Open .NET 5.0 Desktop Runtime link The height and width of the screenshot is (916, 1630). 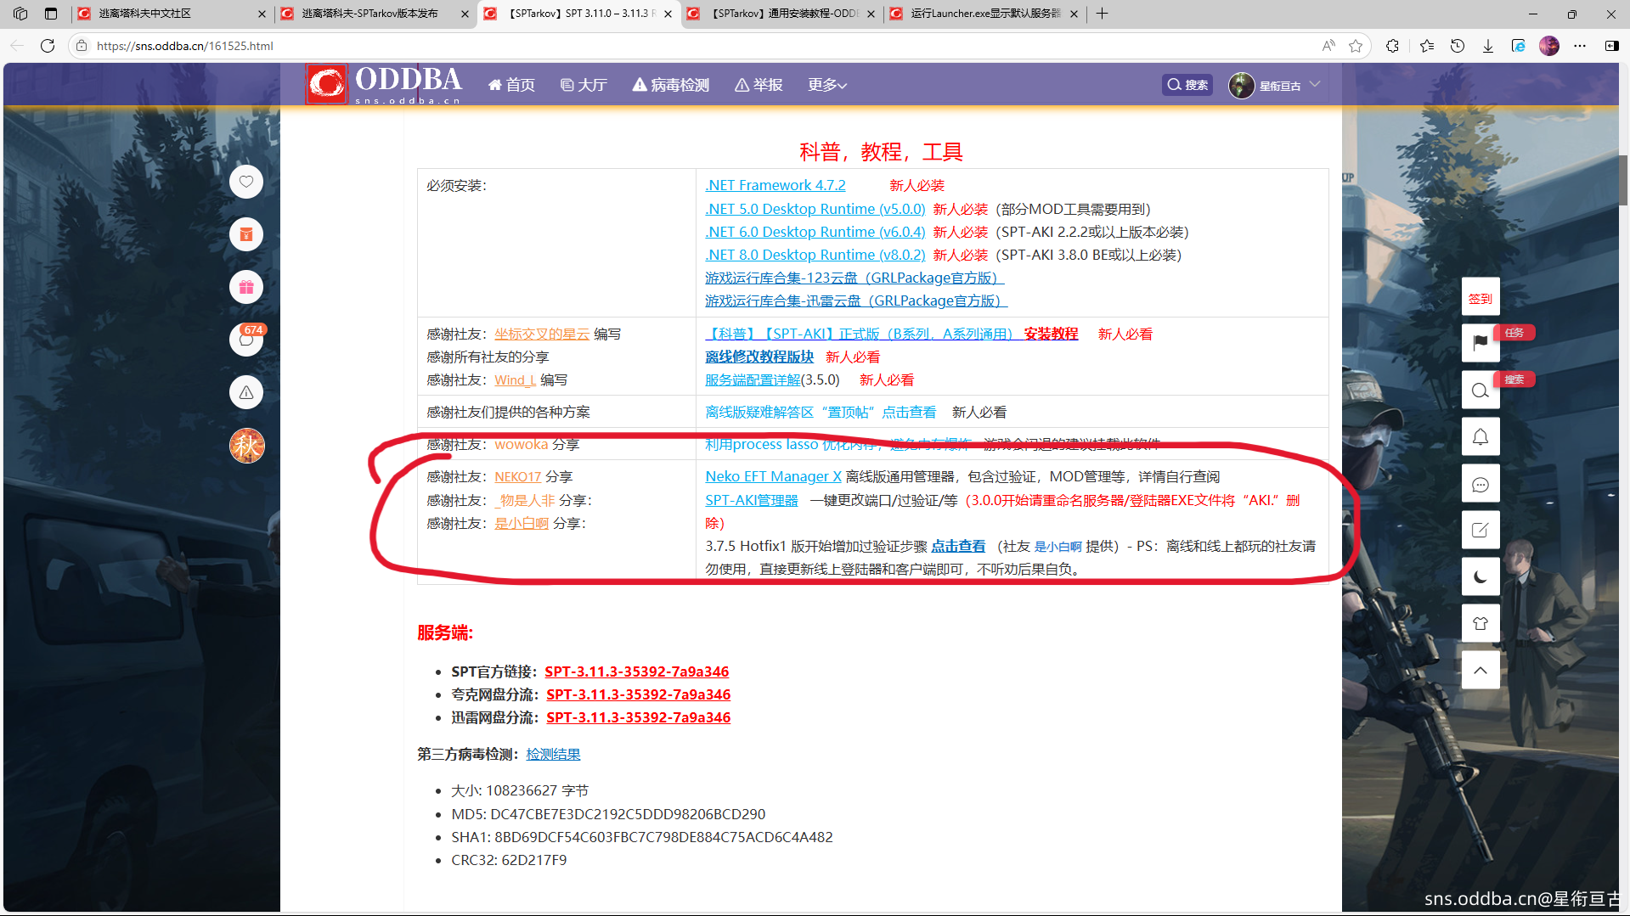click(815, 209)
